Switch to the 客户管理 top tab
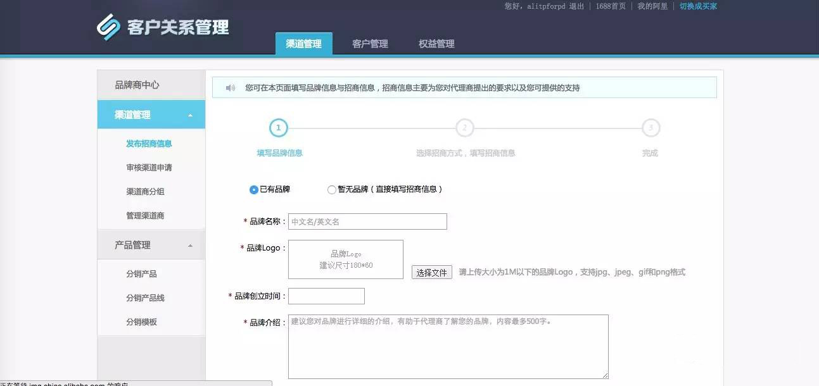 370,44
